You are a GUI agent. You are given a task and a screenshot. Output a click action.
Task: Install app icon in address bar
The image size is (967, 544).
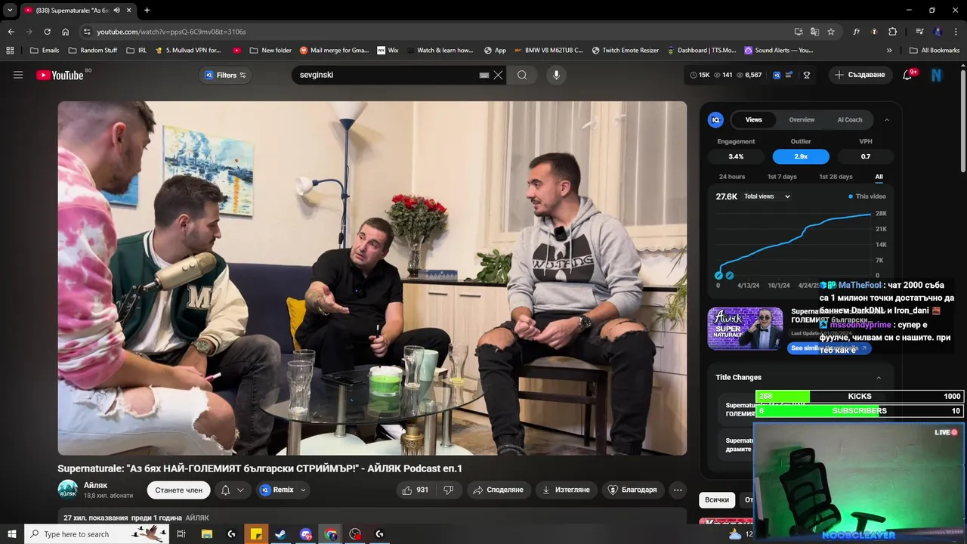tap(799, 32)
